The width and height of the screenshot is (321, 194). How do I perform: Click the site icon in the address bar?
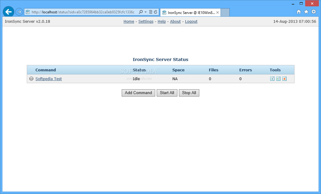coord(28,12)
